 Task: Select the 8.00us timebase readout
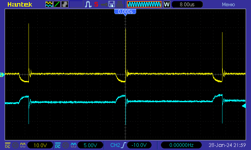187,4
